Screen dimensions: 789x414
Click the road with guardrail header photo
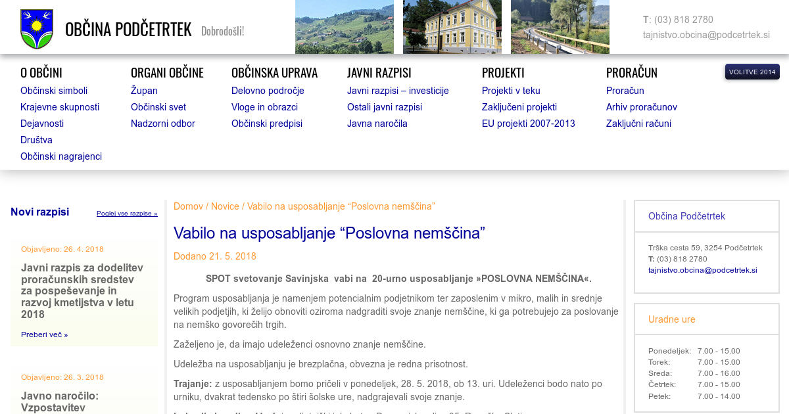tap(560, 27)
